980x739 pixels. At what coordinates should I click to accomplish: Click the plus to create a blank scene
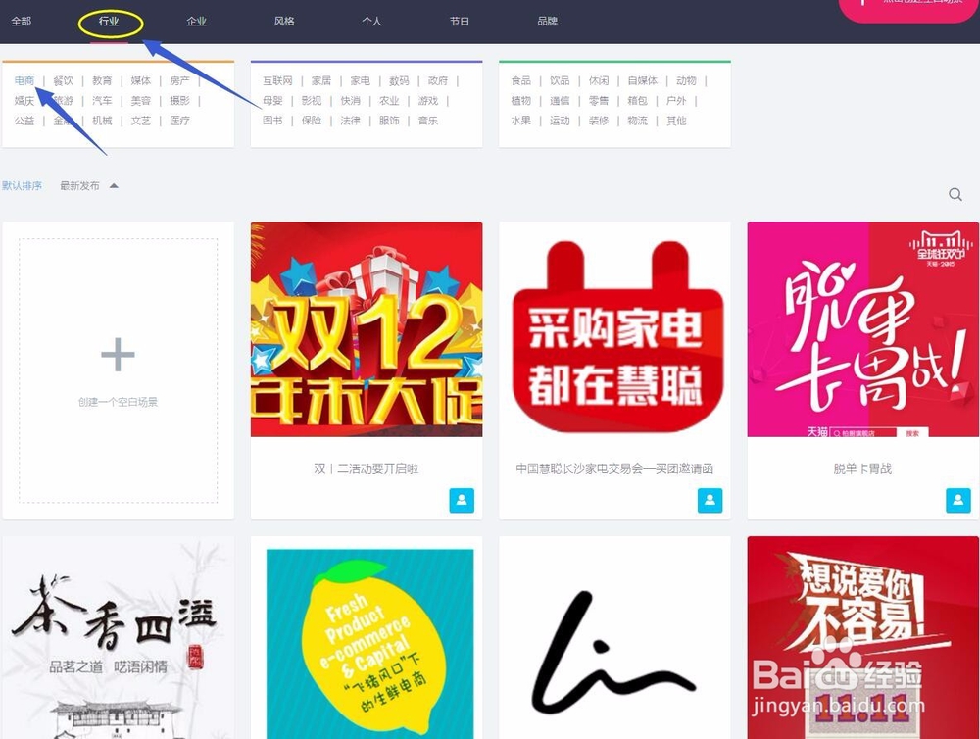pos(118,355)
